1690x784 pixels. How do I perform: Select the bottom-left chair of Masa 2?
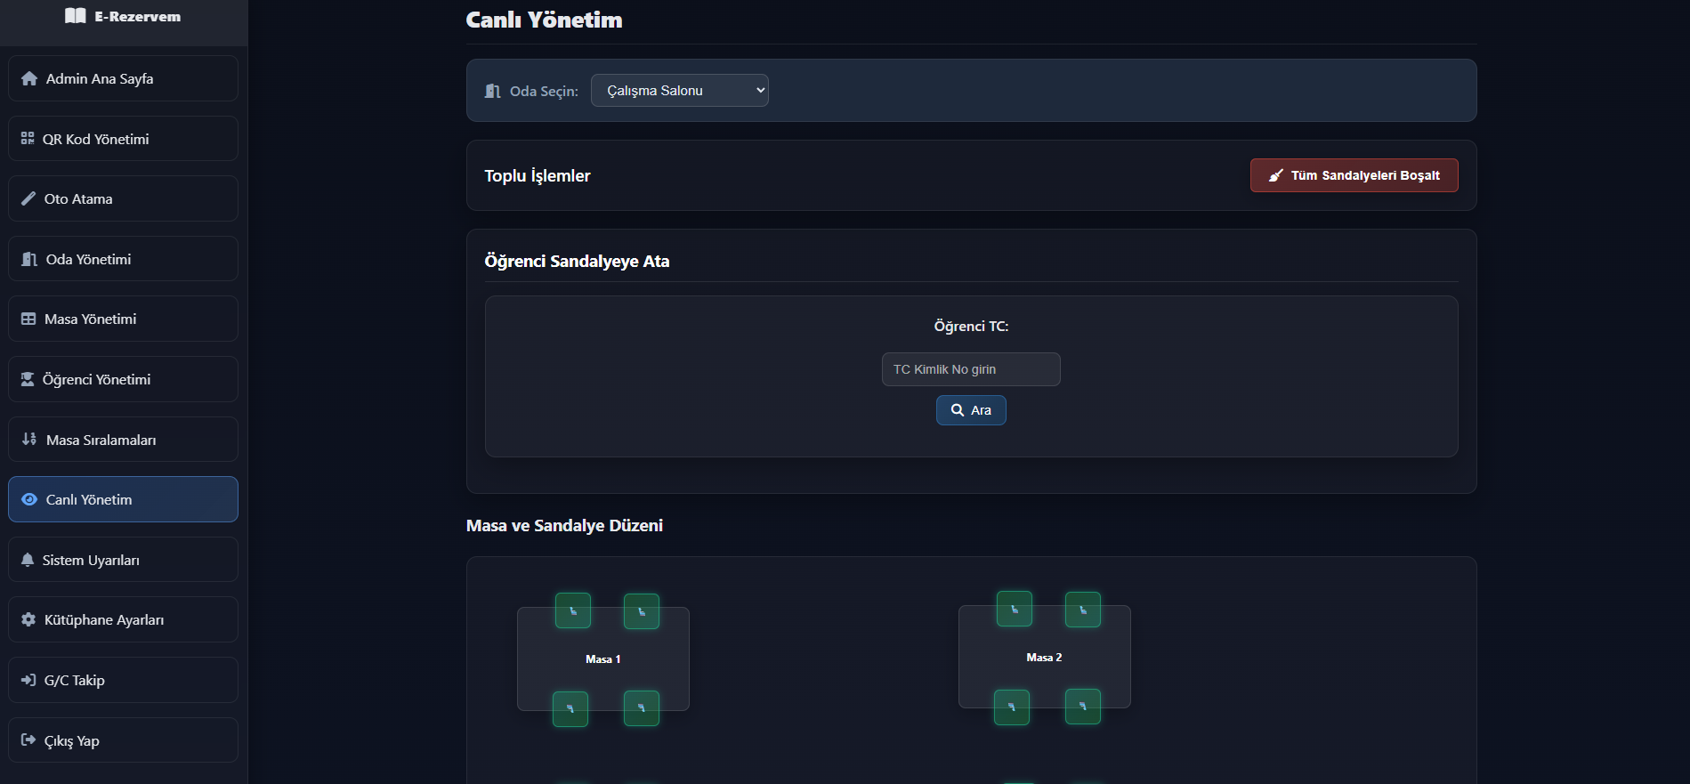tap(1012, 707)
